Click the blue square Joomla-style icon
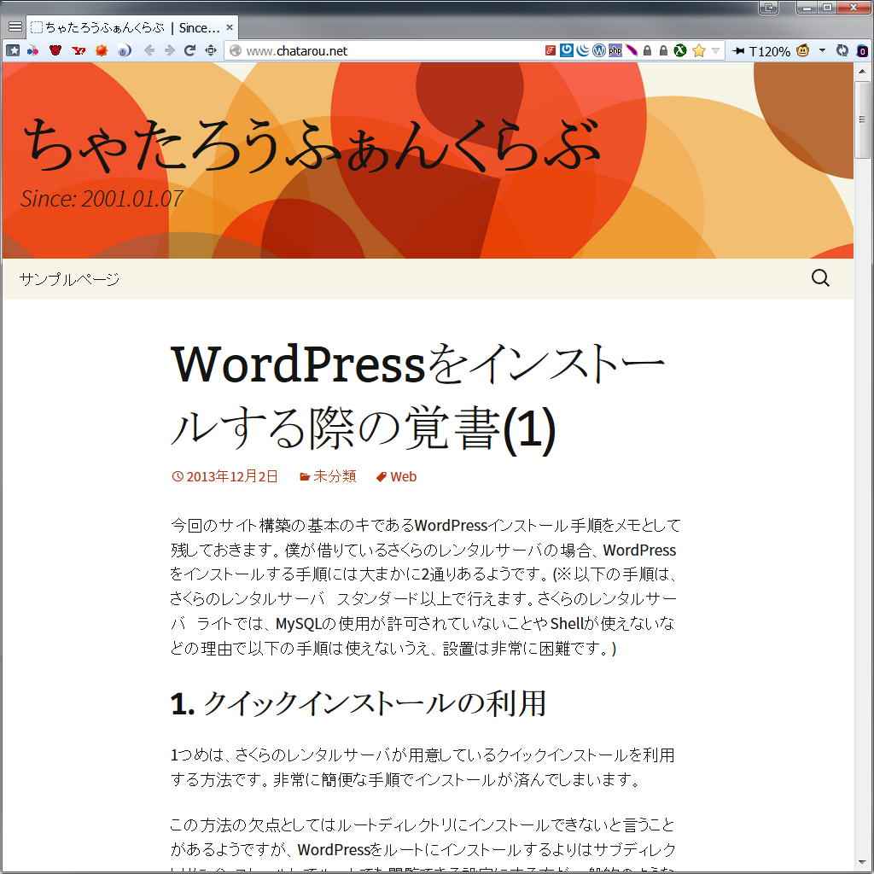The width and height of the screenshot is (874, 874). click(x=567, y=50)
